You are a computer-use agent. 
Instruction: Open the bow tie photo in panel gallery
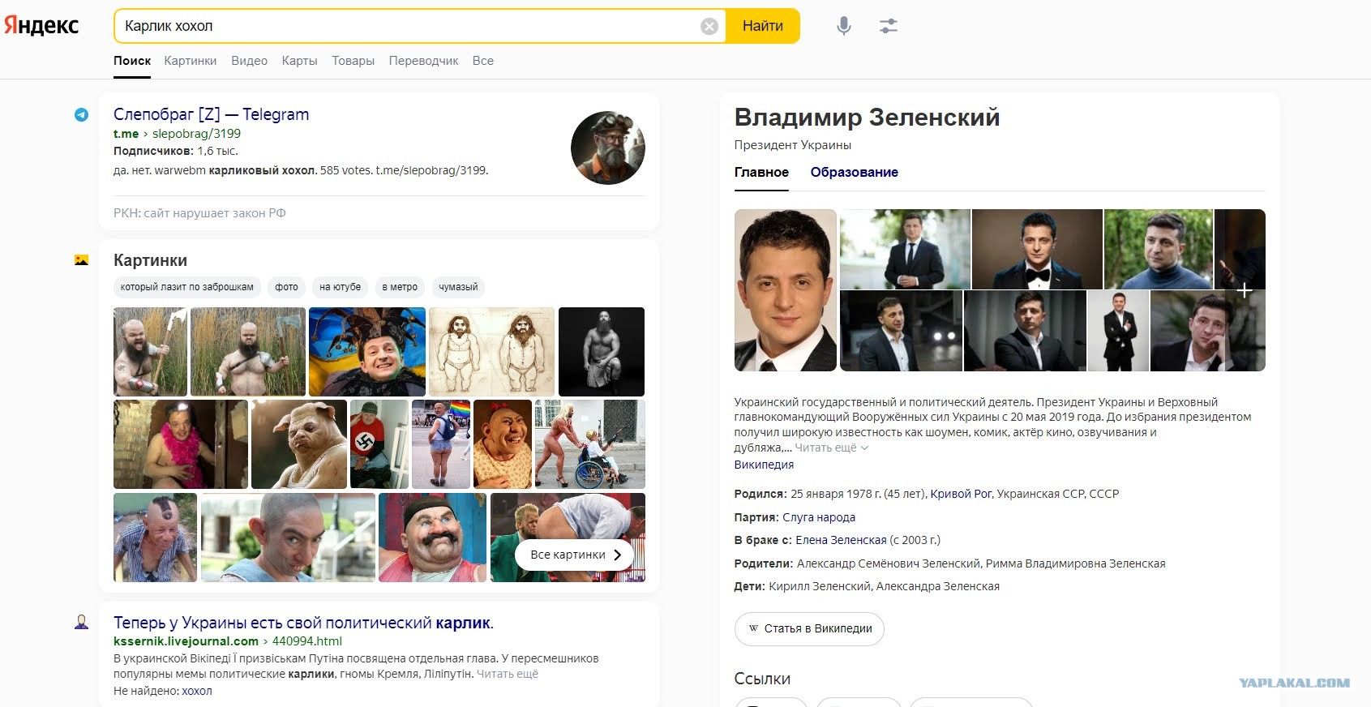[1037, 249]
